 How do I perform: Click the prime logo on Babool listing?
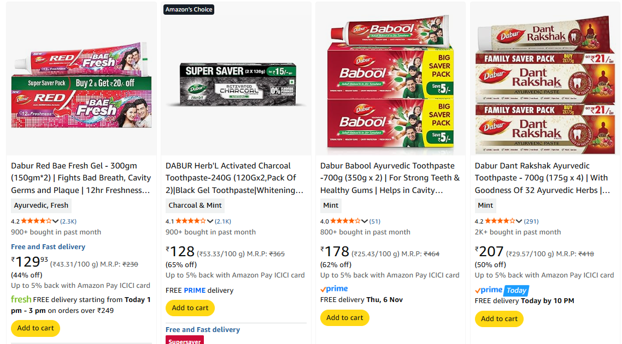(334, 289)
